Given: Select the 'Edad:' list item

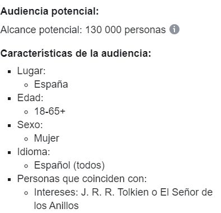Looking at the screenshot, I should (x=30, y=98).
